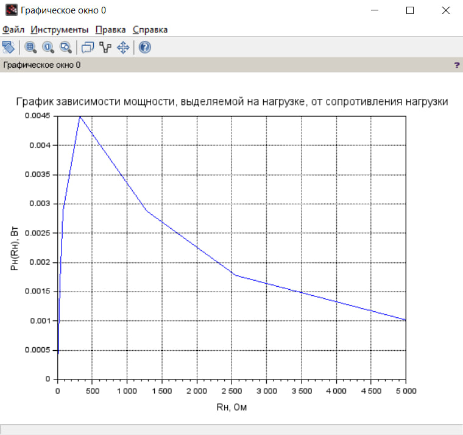Click the x-axis tick '1 500'
Viewport: 463px width, 435px height.
point(162,391)
